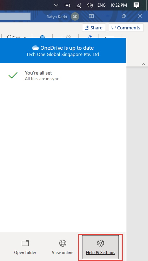Click the SK account avatar
148x261 pixels.
[x=75, y=17]
